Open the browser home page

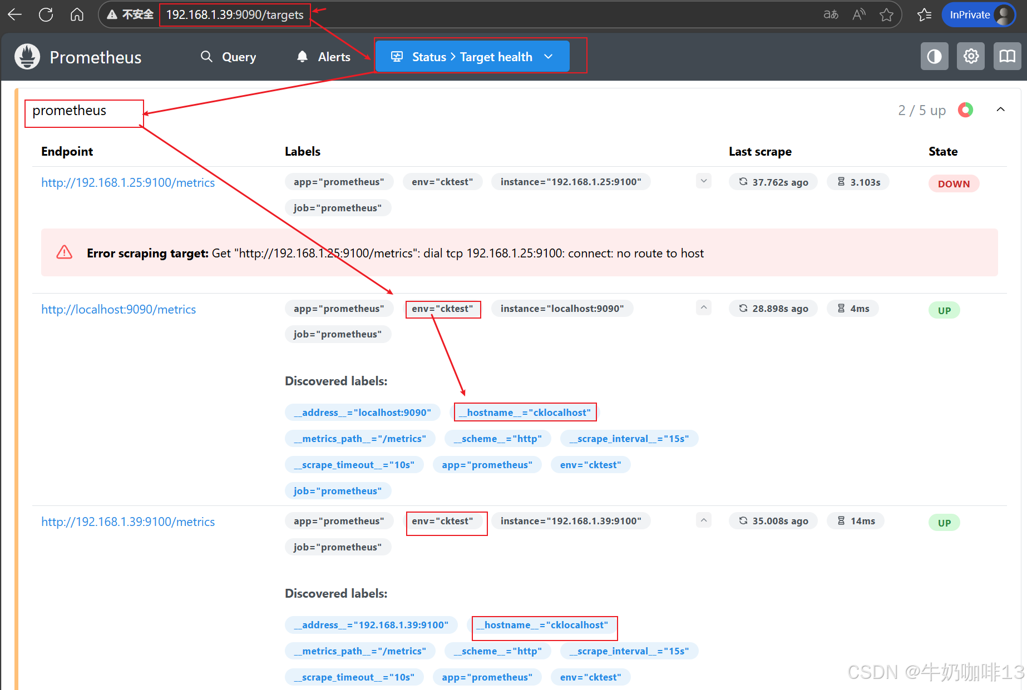77,14
